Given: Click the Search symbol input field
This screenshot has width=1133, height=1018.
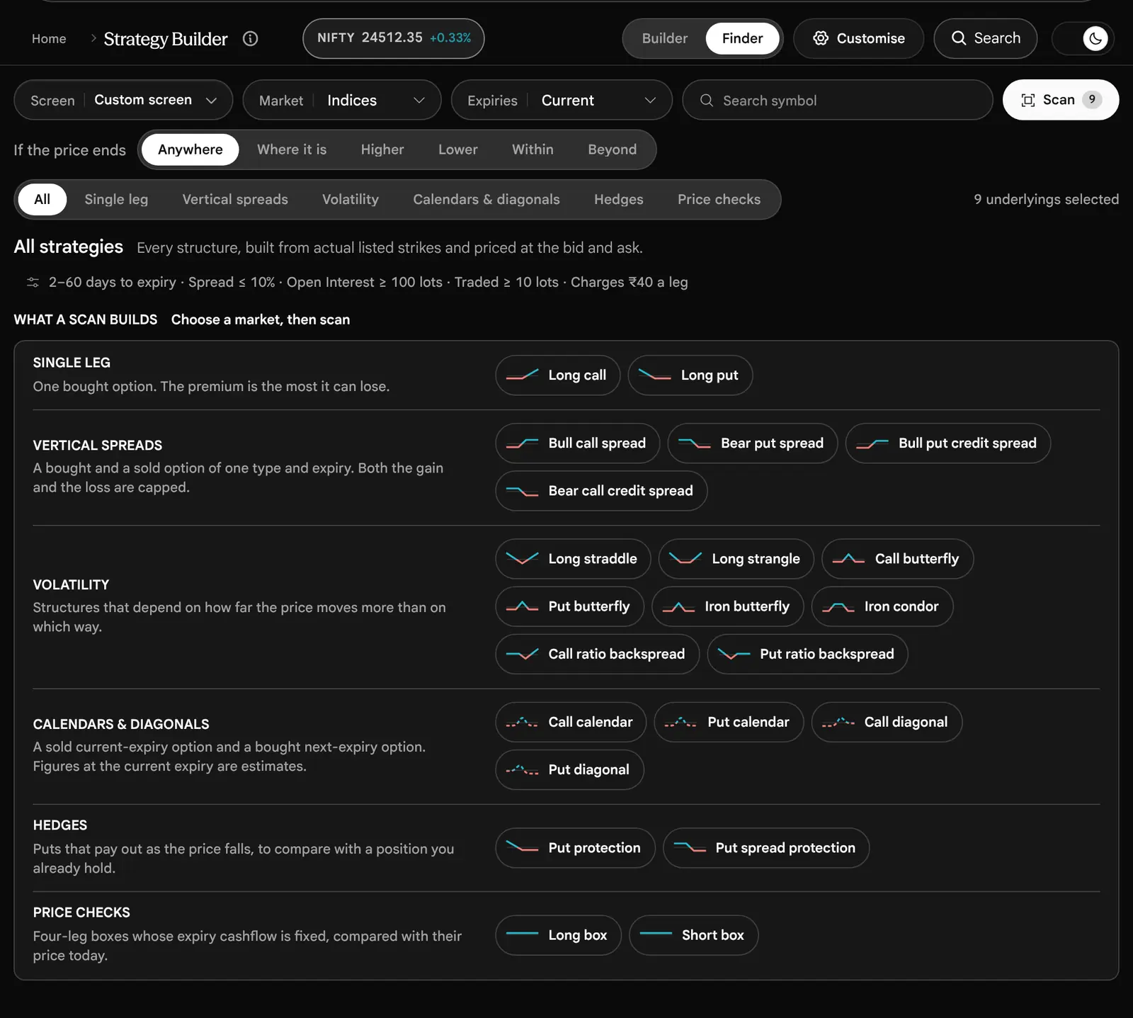Looking at the screenshot, I should click(x=837, y=100).
